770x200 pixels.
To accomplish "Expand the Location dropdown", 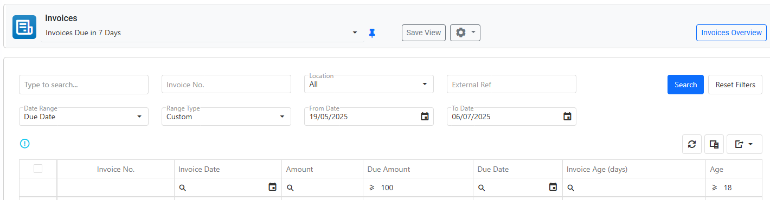I will 369,84.
